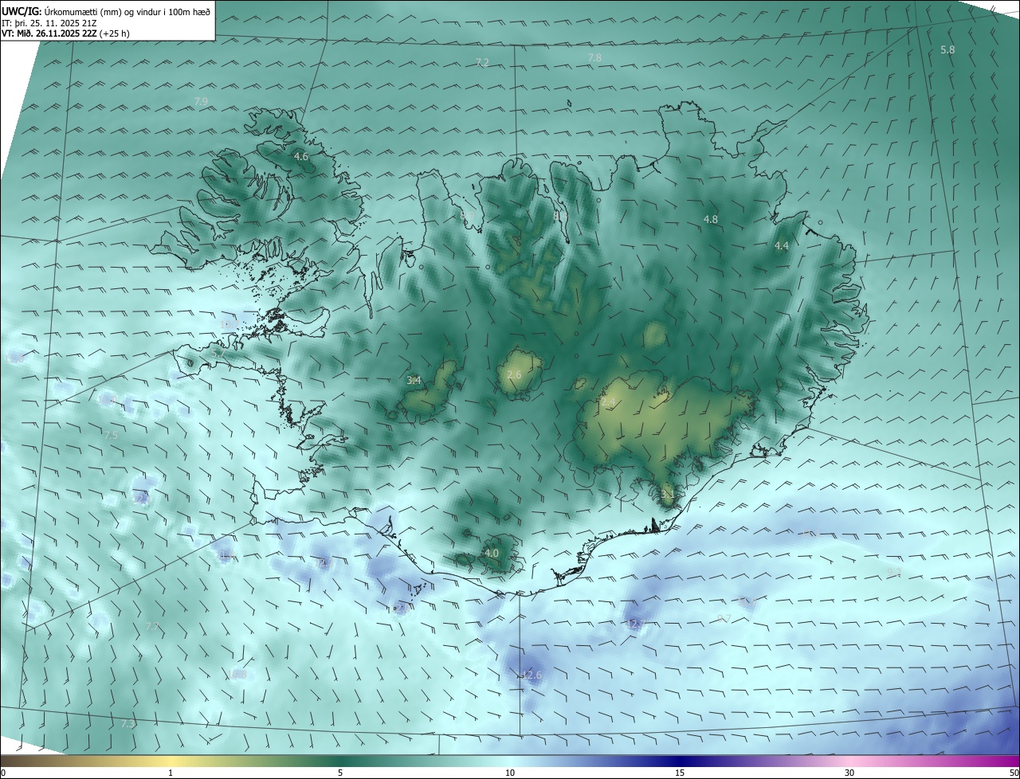Click the 7.2 value label north of Iceland

(482, 62)
